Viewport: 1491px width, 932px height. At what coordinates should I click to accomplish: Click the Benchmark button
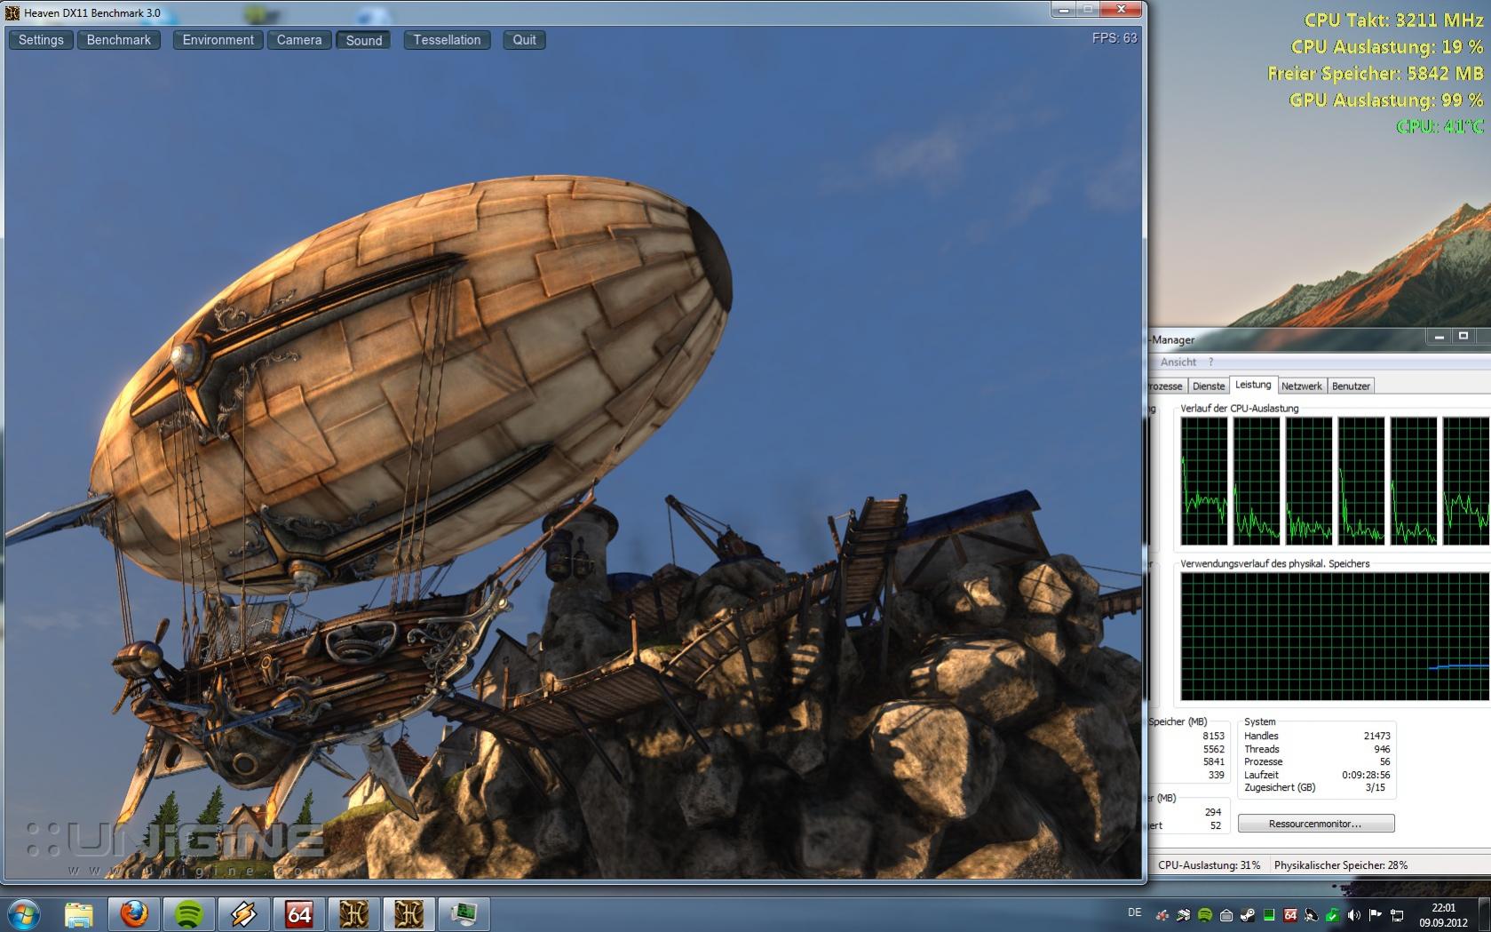pos(119,40)
